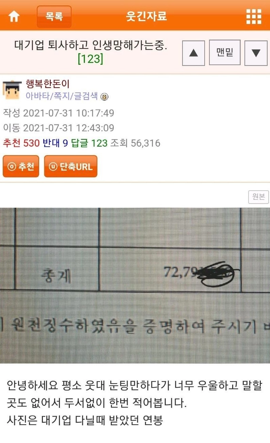Viewport: 270px width, 443px height.
Task: Jump to next post with down arrow
Action: point(256,53)
